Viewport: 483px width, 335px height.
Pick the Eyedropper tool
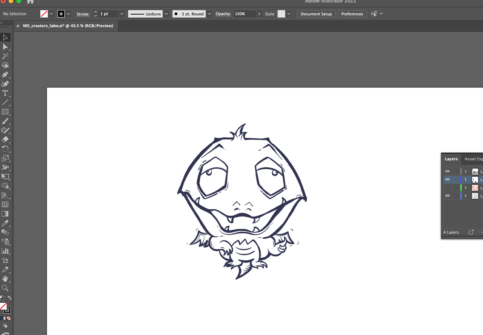click(5, 223)
